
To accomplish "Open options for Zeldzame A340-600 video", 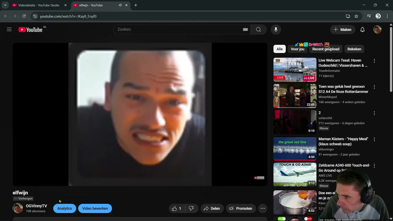I will point(374,166).
